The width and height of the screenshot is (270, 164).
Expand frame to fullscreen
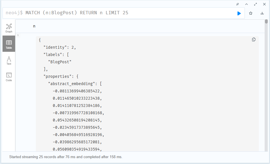[255, 4]
